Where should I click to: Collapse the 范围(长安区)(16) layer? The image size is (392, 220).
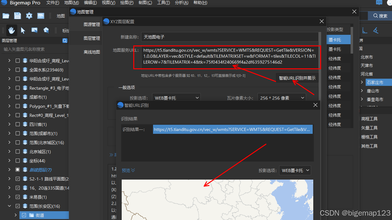[x=9, y=206]
